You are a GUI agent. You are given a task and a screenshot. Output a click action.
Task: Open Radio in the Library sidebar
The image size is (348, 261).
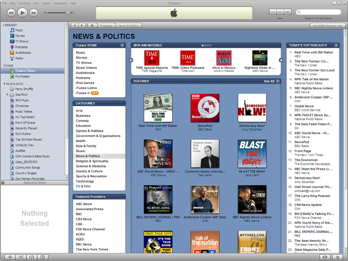click(x=19, y=58)
